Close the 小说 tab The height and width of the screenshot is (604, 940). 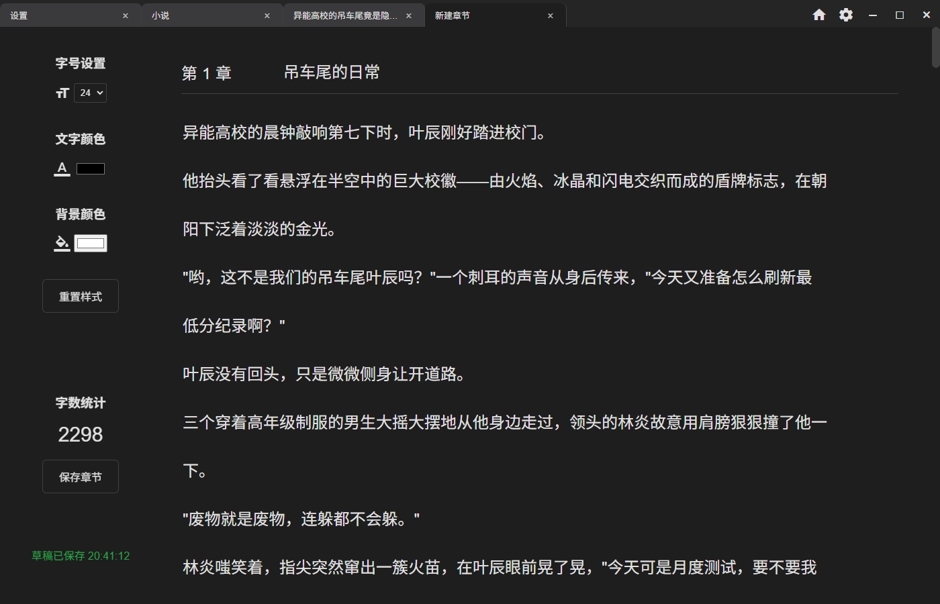[x=267, y=15]
